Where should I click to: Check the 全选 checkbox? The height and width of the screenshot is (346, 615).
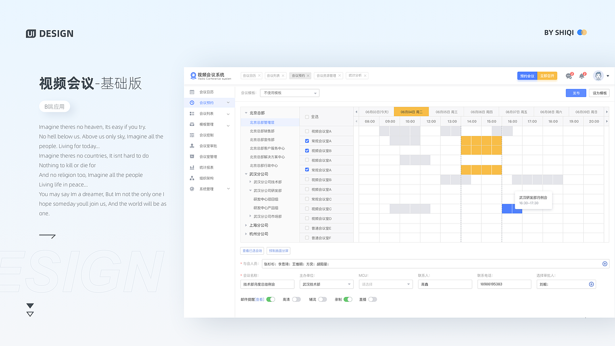pos(307,117)
